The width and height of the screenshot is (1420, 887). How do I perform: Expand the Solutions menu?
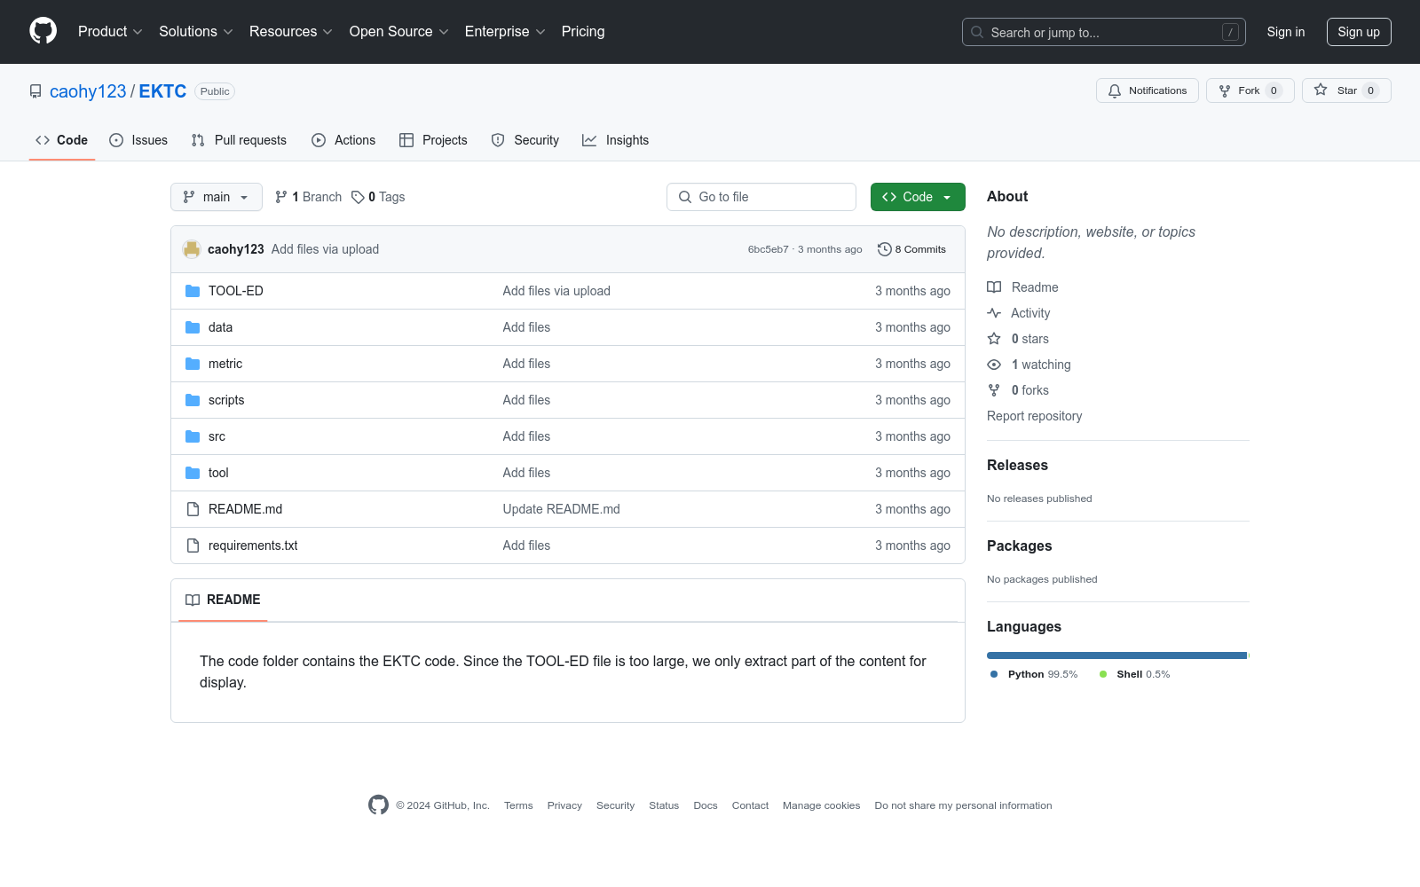pos(196,32)
